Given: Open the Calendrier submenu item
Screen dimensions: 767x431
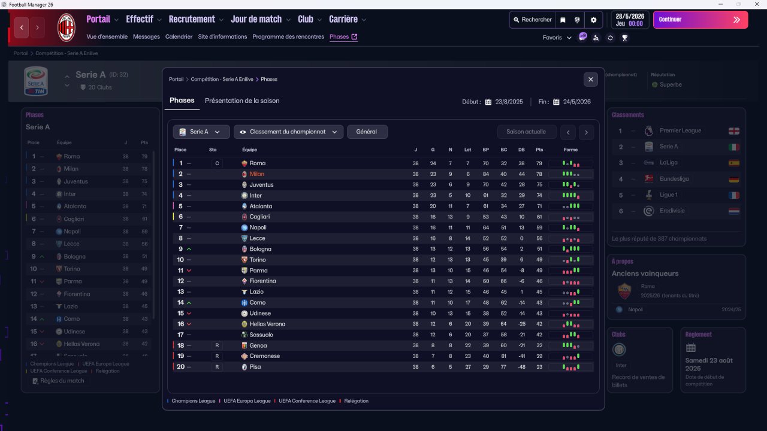Looking at the screenshot, I should click(x=179, y=37).
